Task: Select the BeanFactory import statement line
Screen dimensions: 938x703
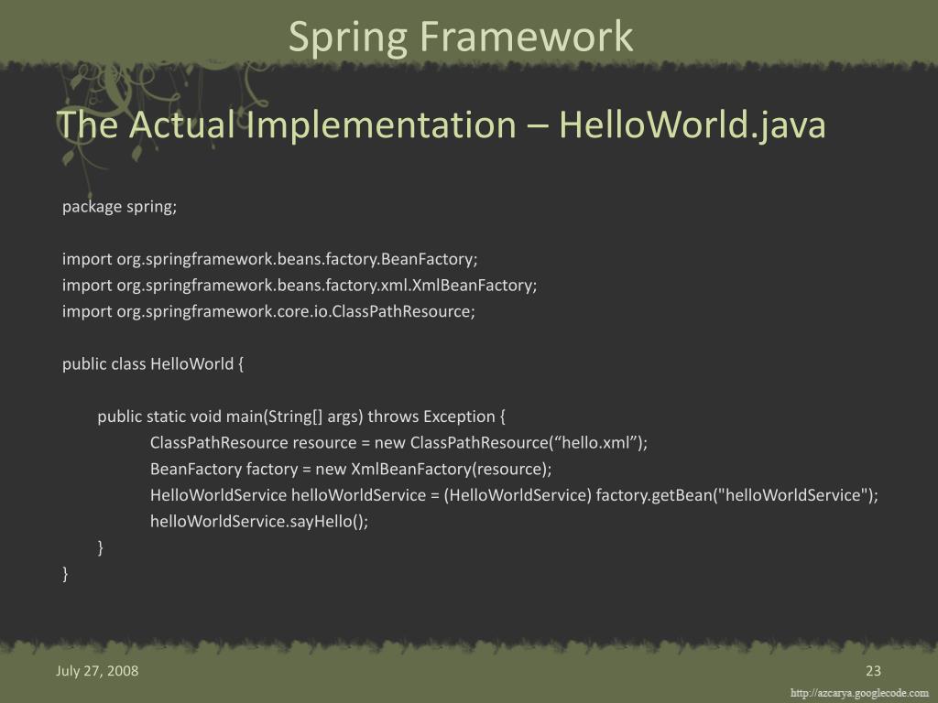Action: (270, 258)
